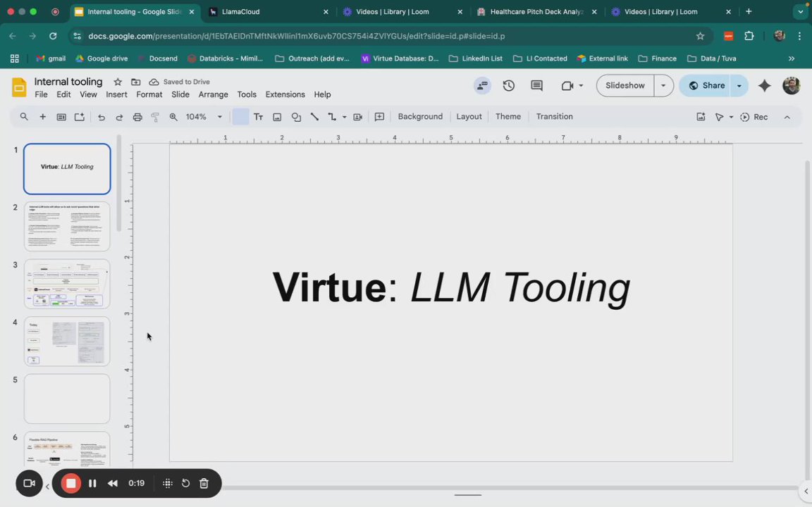812x507 pixels.
Task: Switch to Healthcare Pitch Deck tab
Action: [537, 11]
